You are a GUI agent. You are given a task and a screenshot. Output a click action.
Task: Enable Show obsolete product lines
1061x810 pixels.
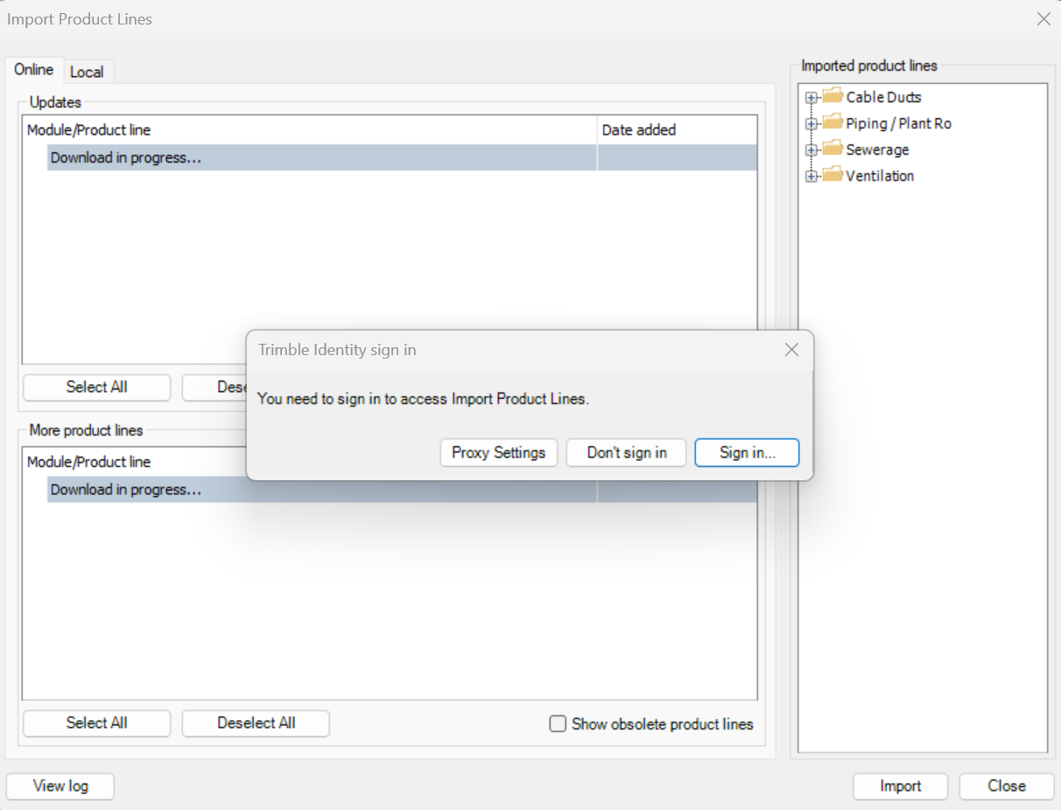pyautogui.click(x=558, y=724)
